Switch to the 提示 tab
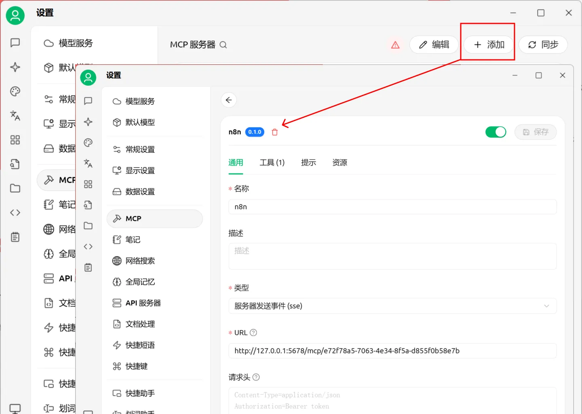The height and width of the screenshot is (414, 582). pyautogui.click(x=308, y=163)
